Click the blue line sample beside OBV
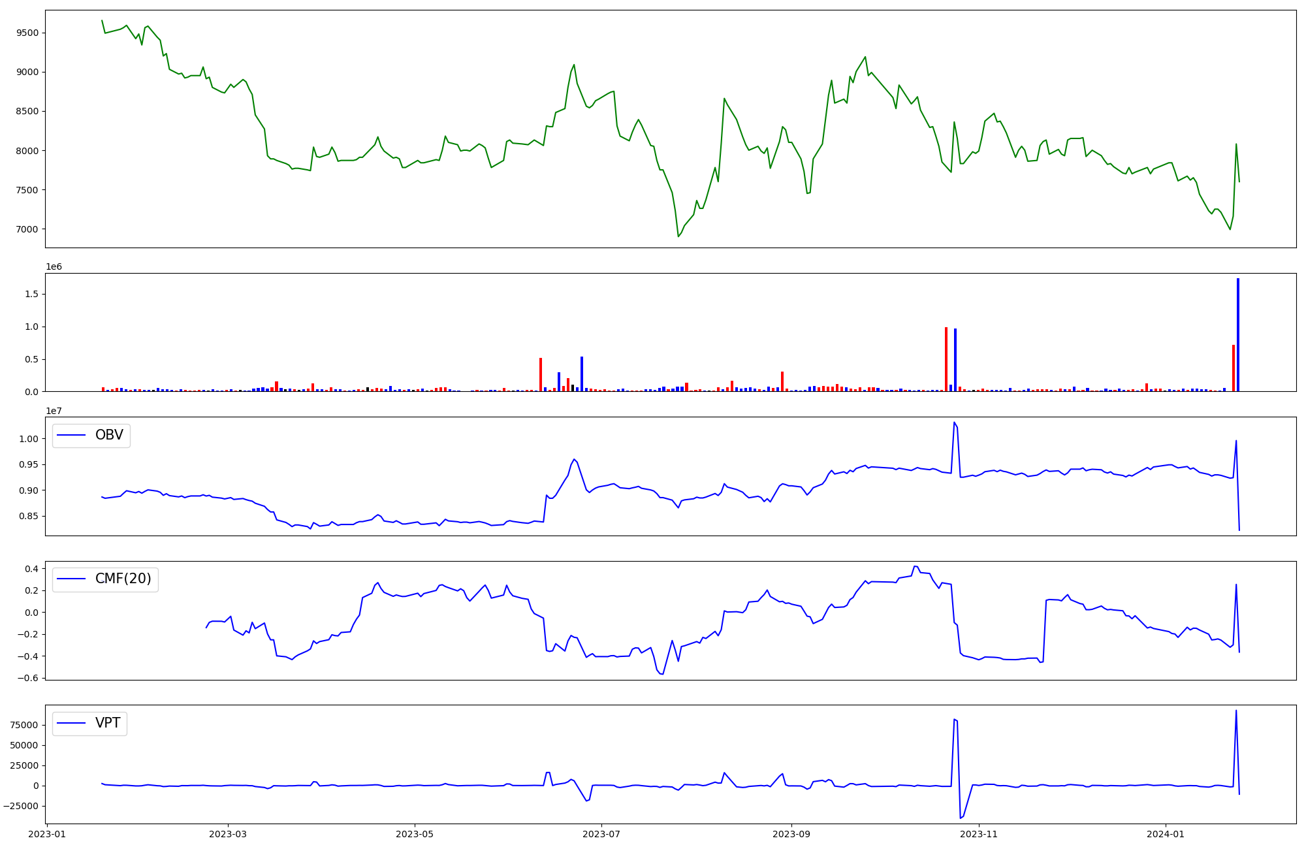Image resolution: width=1306 pixels, height=849 pixels. tap(72, 435)
